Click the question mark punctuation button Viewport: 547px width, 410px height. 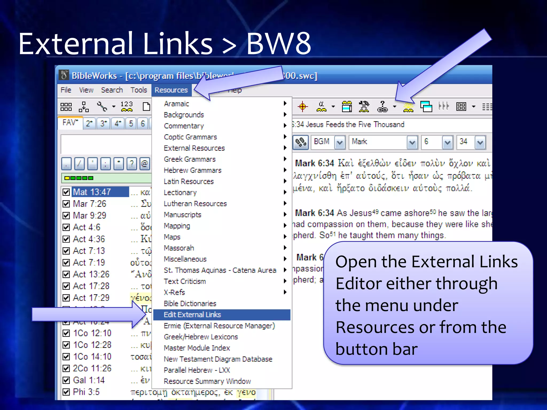[x=132, y=164]
